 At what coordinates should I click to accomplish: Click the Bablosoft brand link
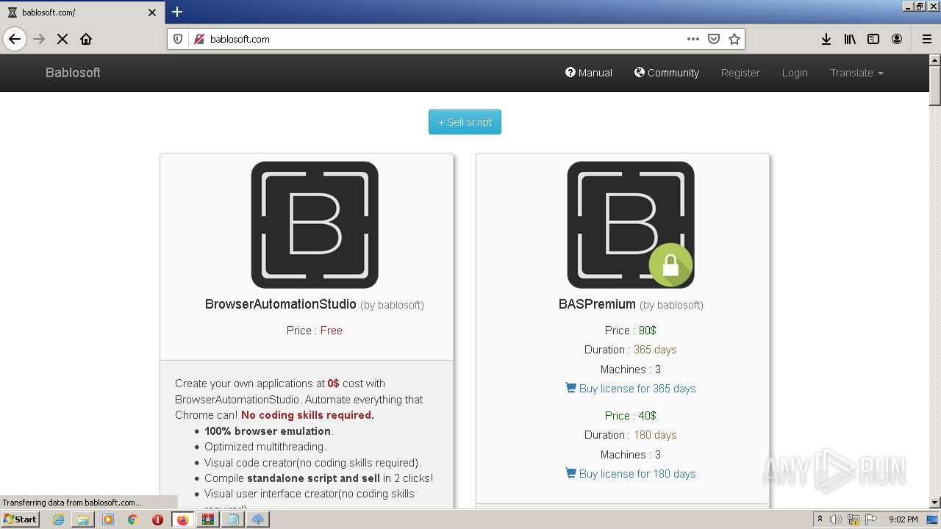[73, 73]
